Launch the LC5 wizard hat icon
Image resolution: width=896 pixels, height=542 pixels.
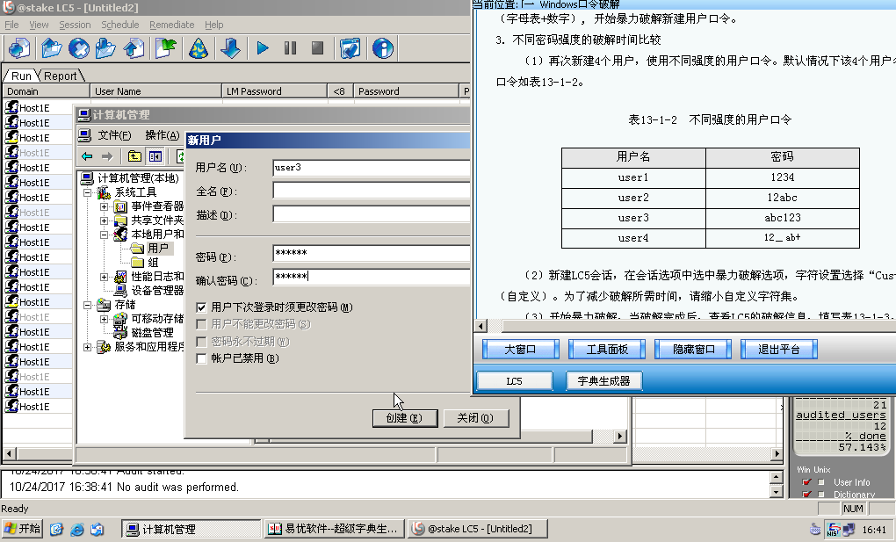point(199,48)
